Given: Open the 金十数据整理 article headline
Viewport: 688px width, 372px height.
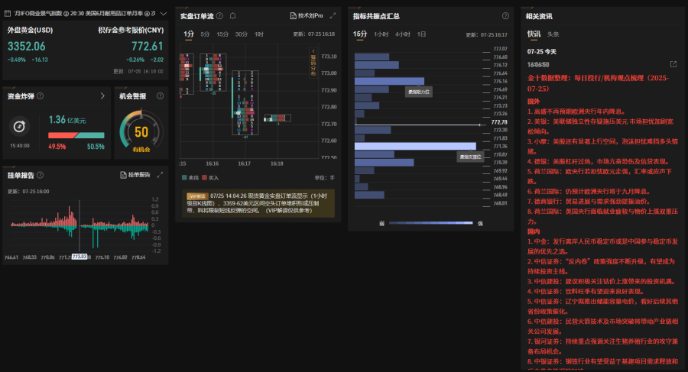Looking at the screenshot, I should 598,83.
